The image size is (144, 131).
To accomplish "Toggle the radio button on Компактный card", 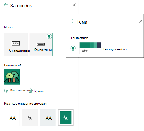I will pos(49,36).
